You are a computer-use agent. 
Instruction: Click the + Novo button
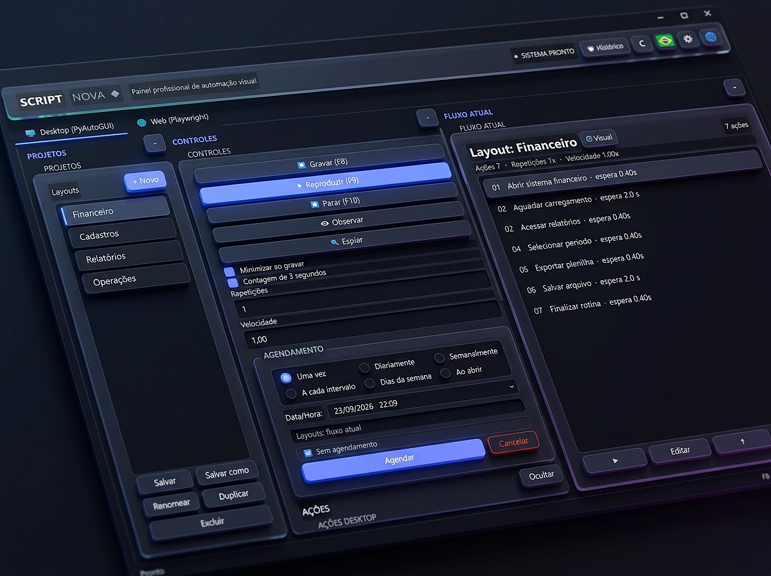pyautogui.click(x=145, y=181)
